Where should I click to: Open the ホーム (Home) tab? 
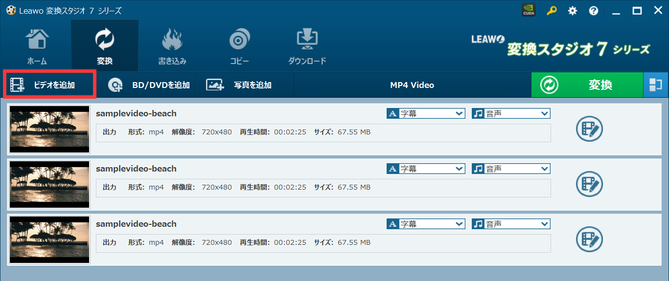coord(37,46)
